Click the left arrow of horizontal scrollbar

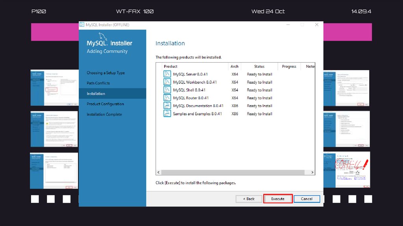pos(158,172)
